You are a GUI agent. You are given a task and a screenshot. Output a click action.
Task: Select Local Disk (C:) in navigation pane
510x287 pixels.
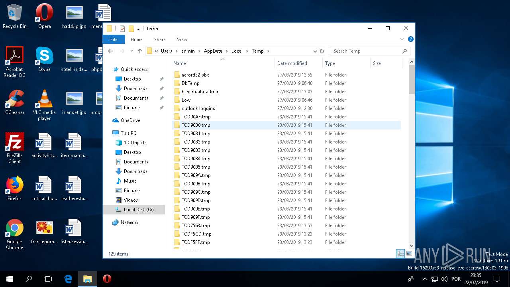(x=134, y=210)
